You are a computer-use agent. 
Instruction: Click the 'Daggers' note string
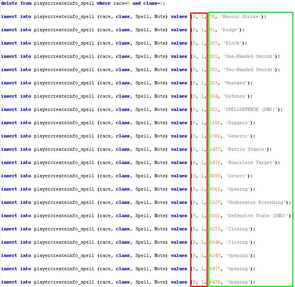(238, 123)
